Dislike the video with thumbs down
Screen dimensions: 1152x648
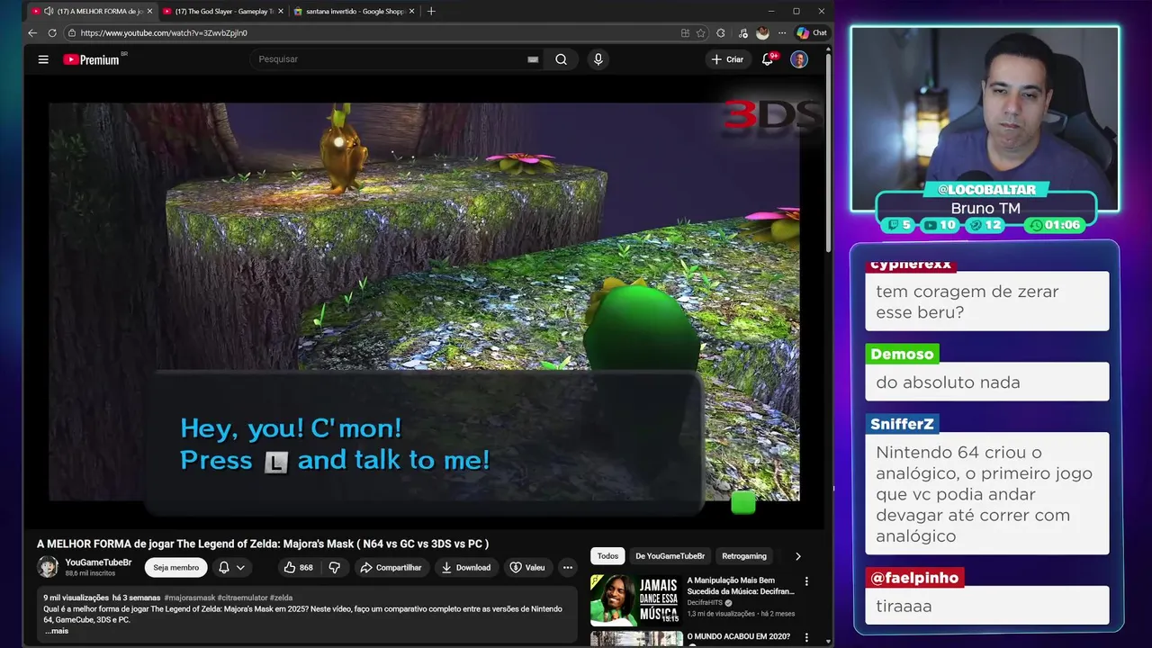335,568
